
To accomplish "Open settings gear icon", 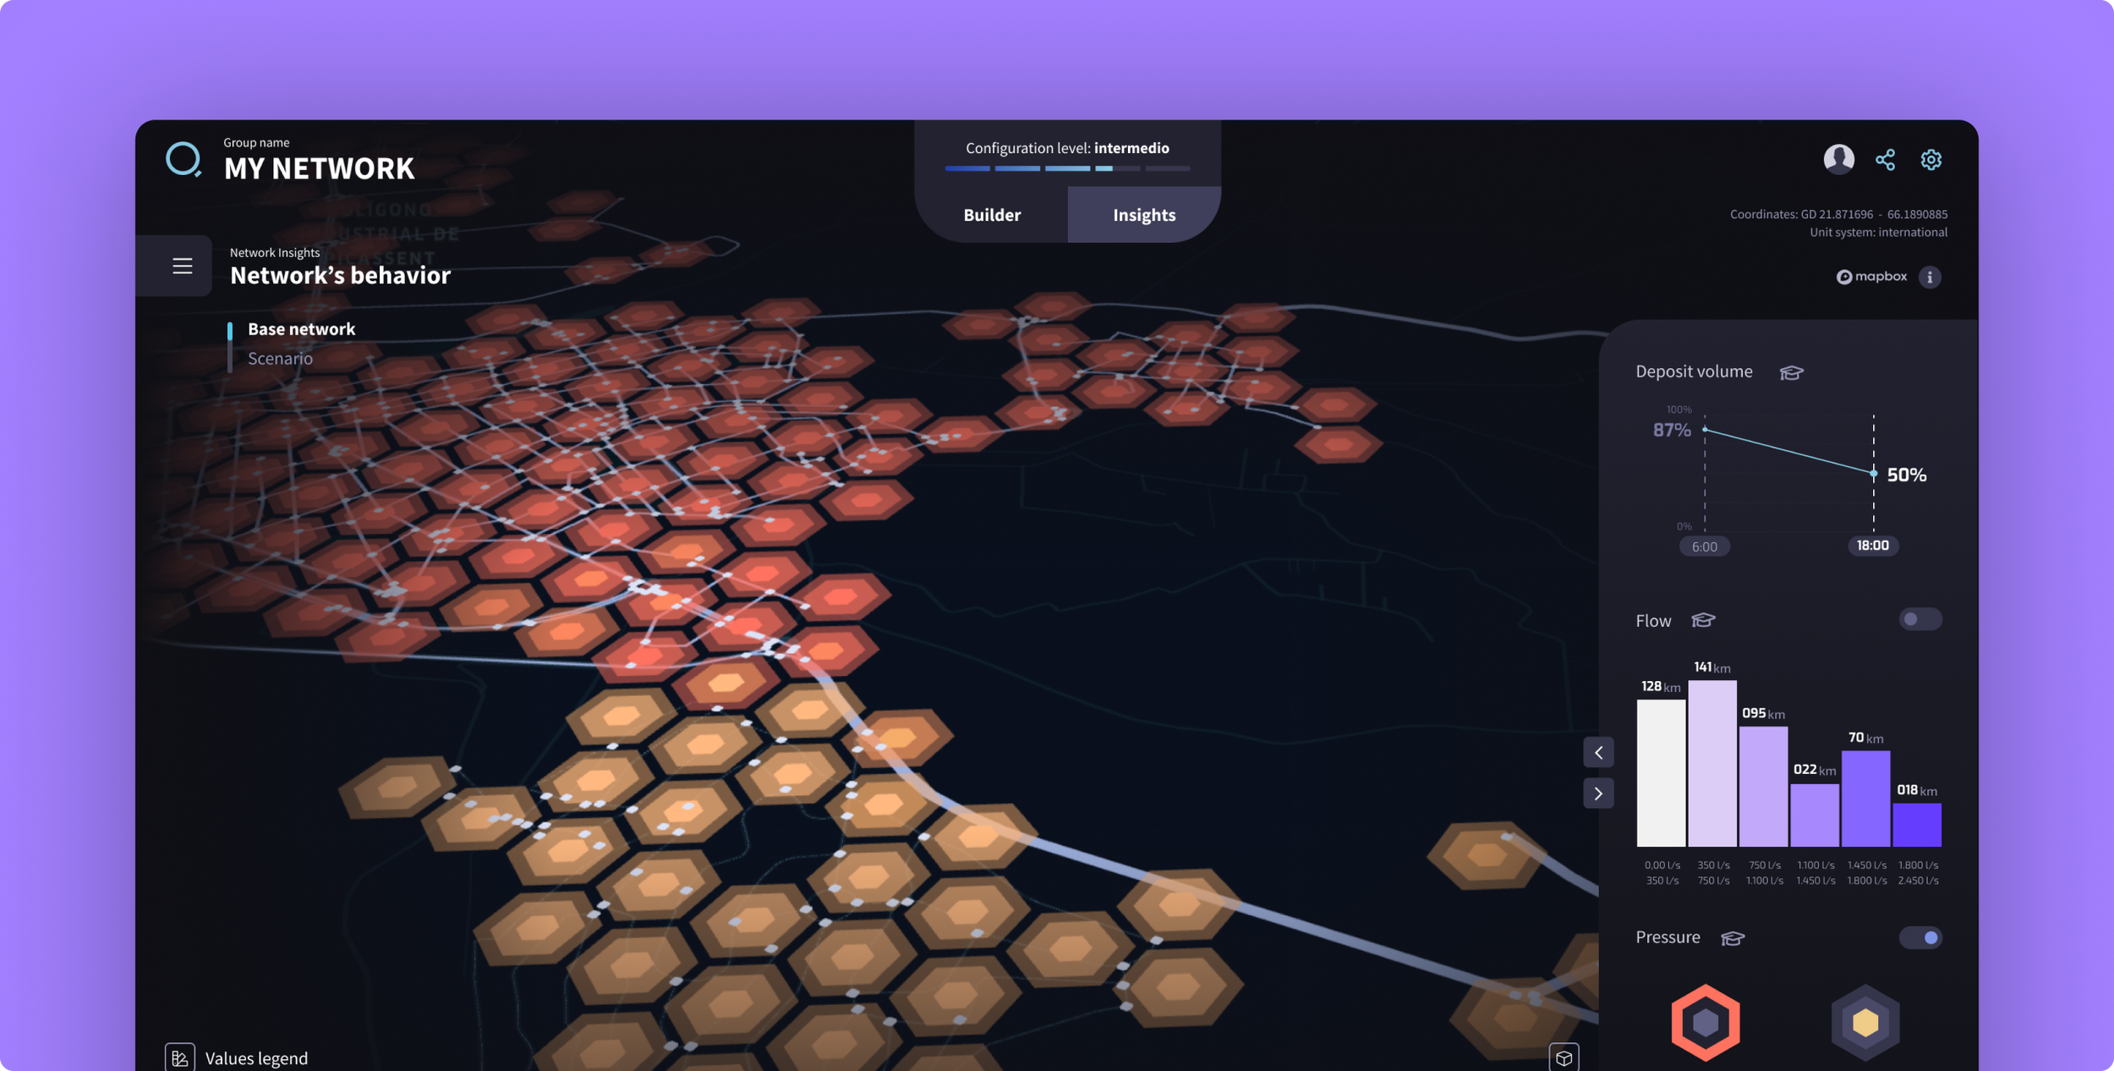I will click(x=1931, y=160).
